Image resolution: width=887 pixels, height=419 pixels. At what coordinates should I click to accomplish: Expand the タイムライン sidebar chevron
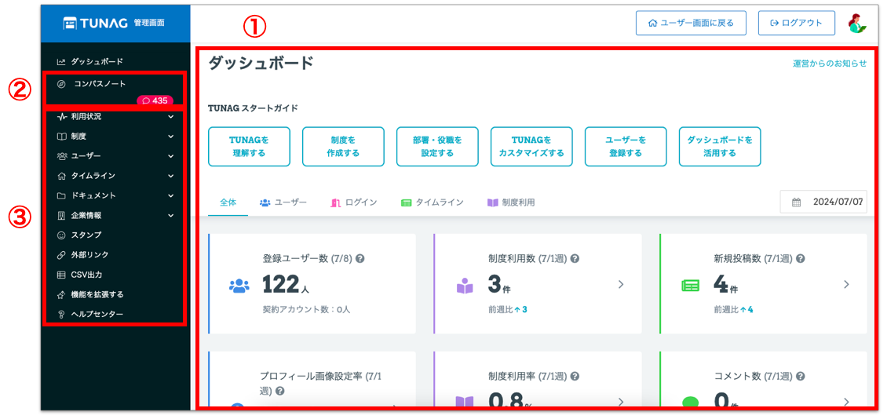[171, 176]
